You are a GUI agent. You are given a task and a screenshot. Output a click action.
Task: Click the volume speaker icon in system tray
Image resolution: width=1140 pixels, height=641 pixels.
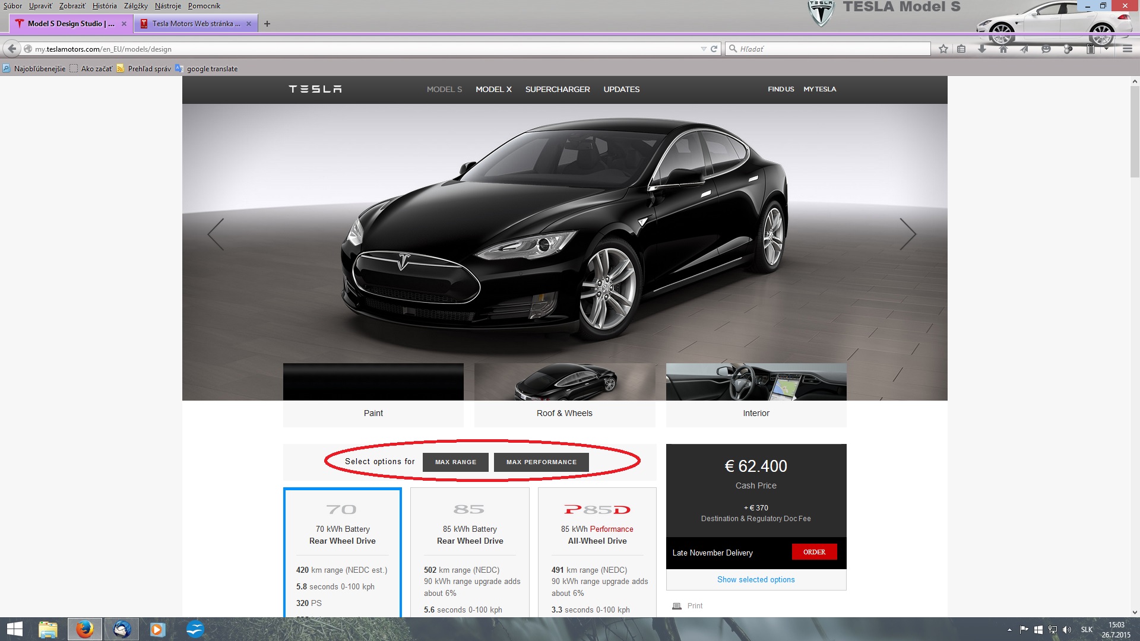pyautogui.click(x=1067, y=630)
